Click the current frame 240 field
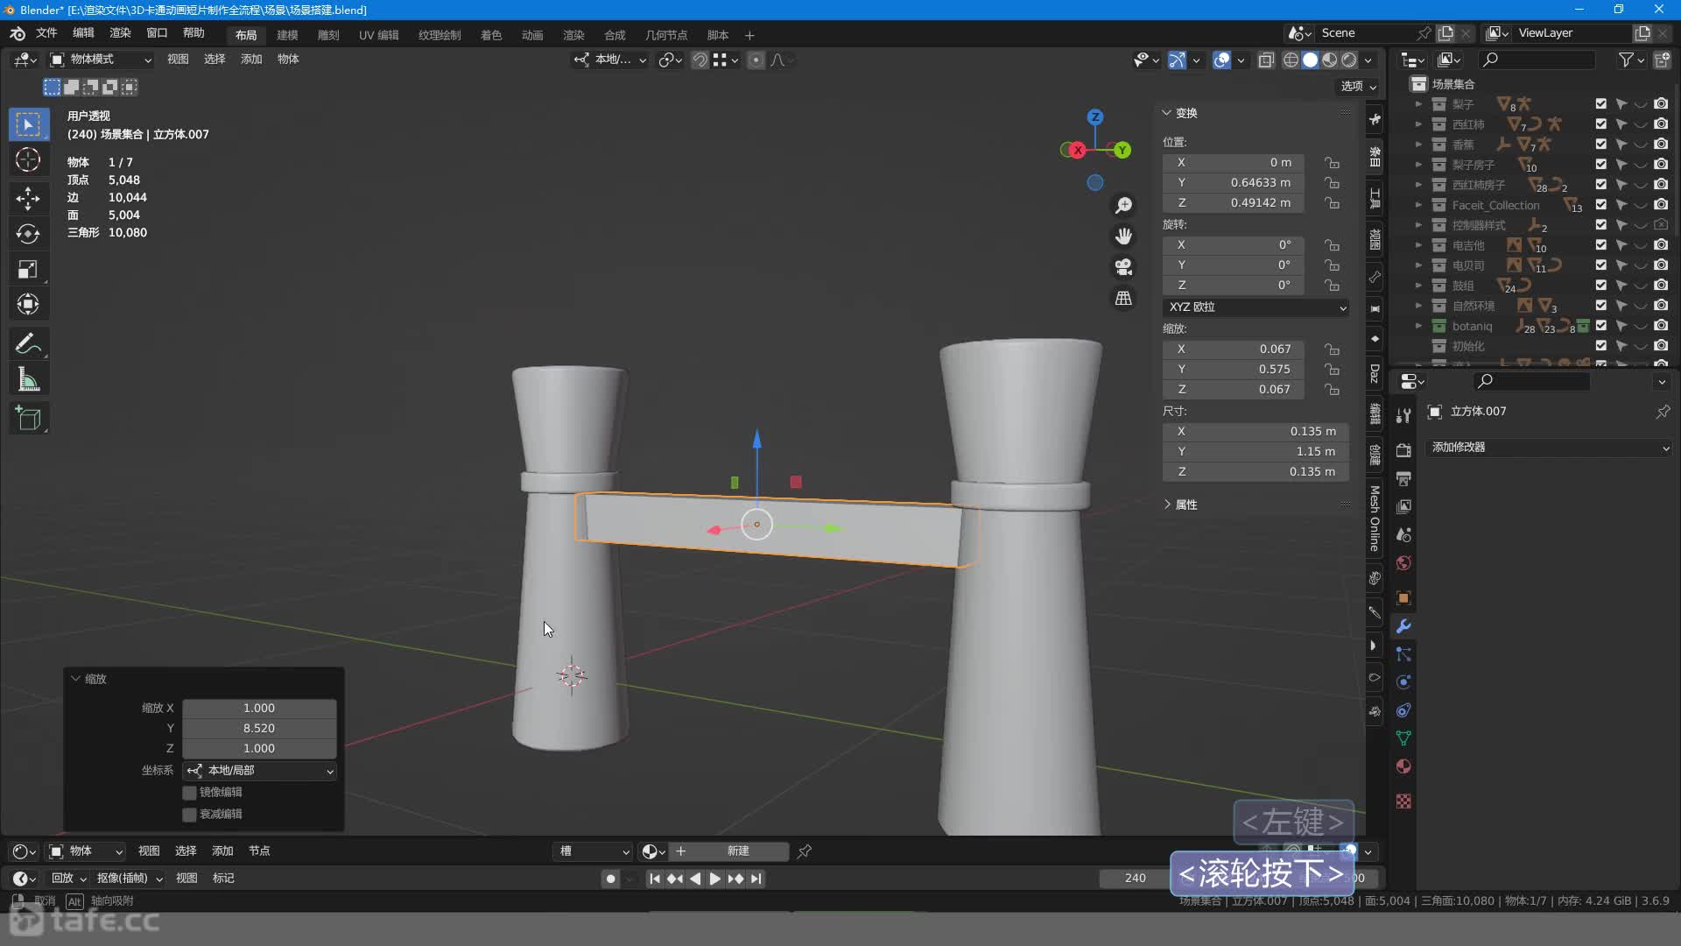Image resolution: width=1681 pixels, height=946 pixels. [1135, 879]
